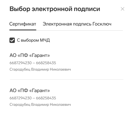This screenshot has height=113, width=132.
Task: Click the word Госключ in the second tab
Action: (102, 24)
